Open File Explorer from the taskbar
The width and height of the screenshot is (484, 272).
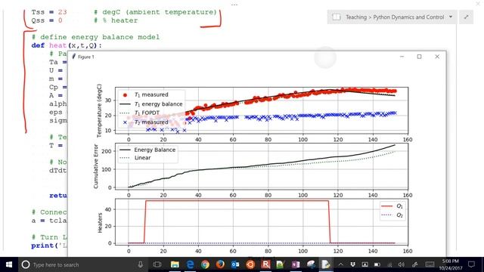175,264
